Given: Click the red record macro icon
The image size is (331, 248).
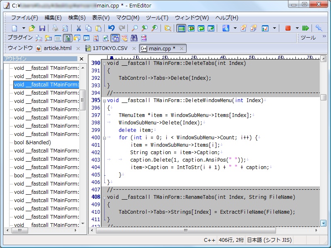Looking at the screenshot, I should click(288, 28).
